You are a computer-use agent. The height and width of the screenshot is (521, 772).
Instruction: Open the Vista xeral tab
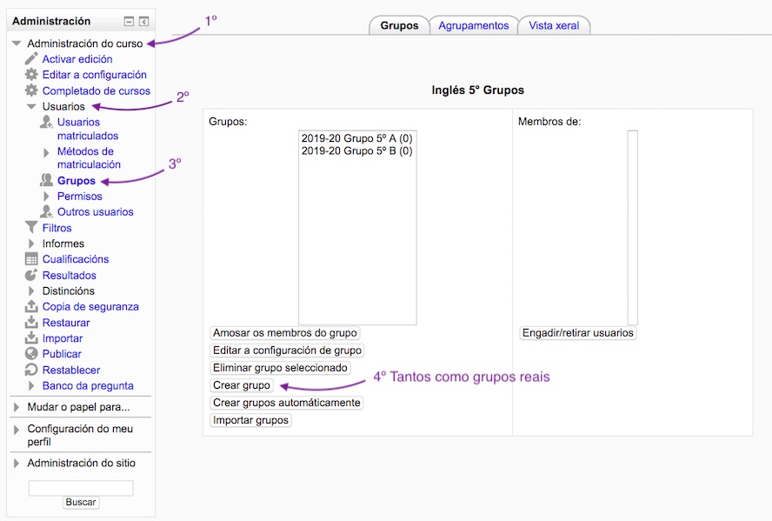[555, 26]
